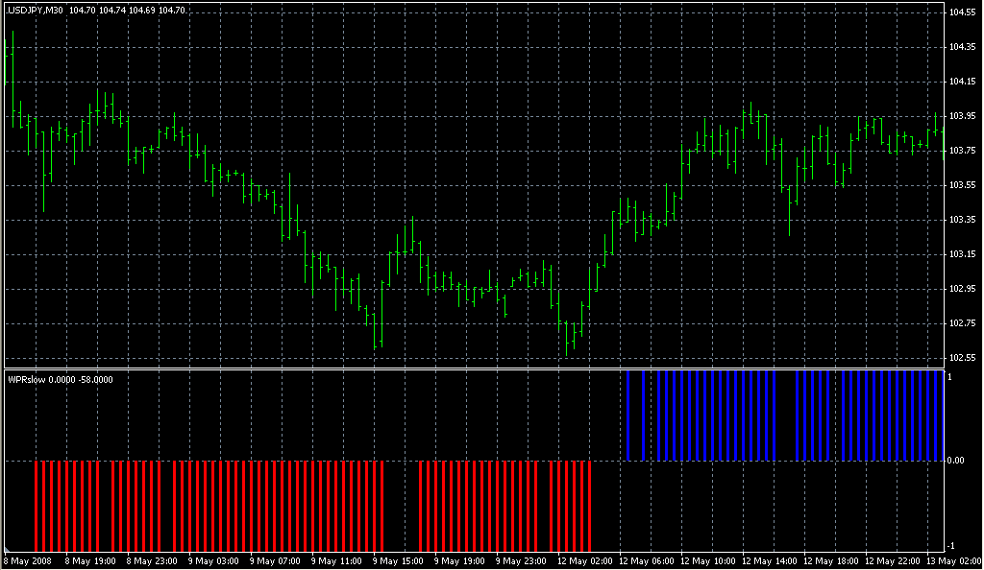Click the leftmost blue histogram bar
Screen dimensions: 984x570
pyautogui.click(x=627, y=415)
